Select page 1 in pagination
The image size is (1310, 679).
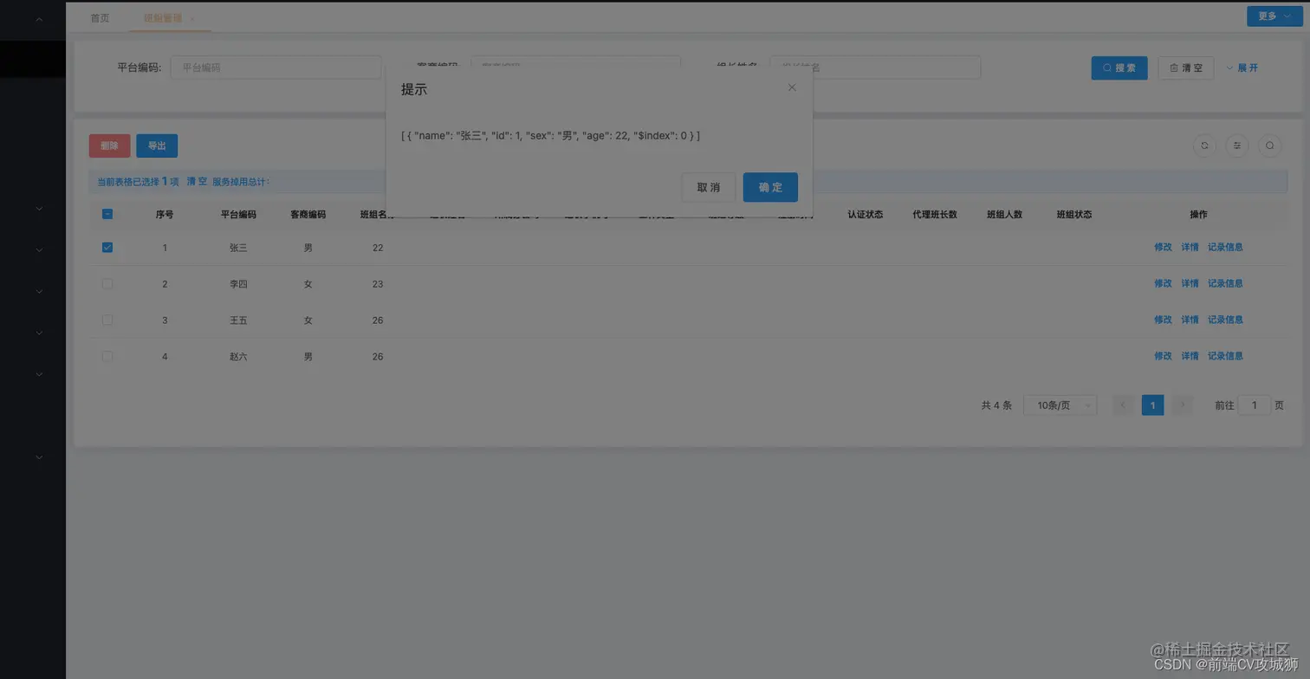click(x=1152, y=405)
